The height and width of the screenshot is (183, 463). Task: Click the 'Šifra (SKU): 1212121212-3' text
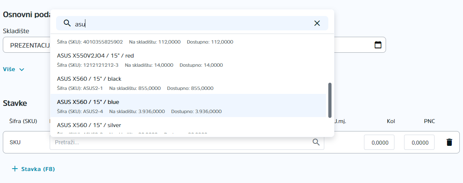(x=88, y=65)
